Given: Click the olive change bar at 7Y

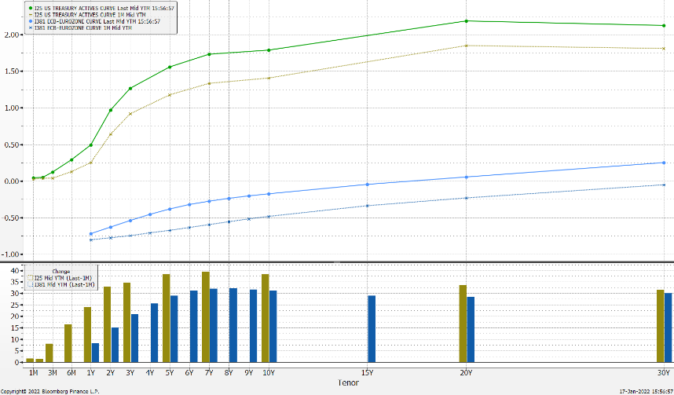Looking at the screenshot, I should (206, 316).
